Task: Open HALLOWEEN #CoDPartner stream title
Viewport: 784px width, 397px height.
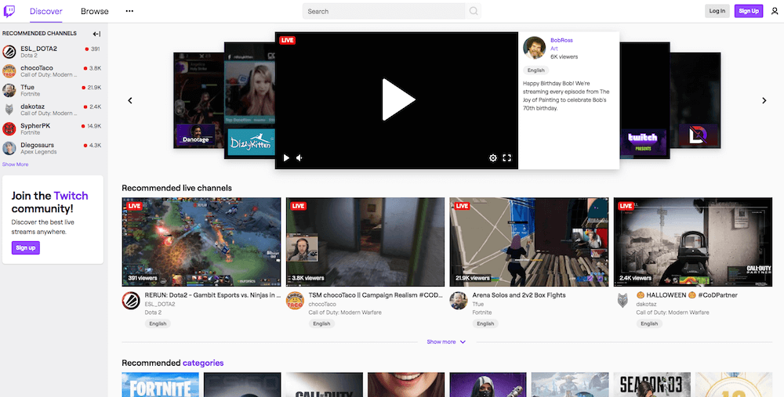Action: (687, 295)
